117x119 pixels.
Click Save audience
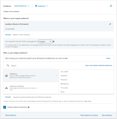click(107, 115)
